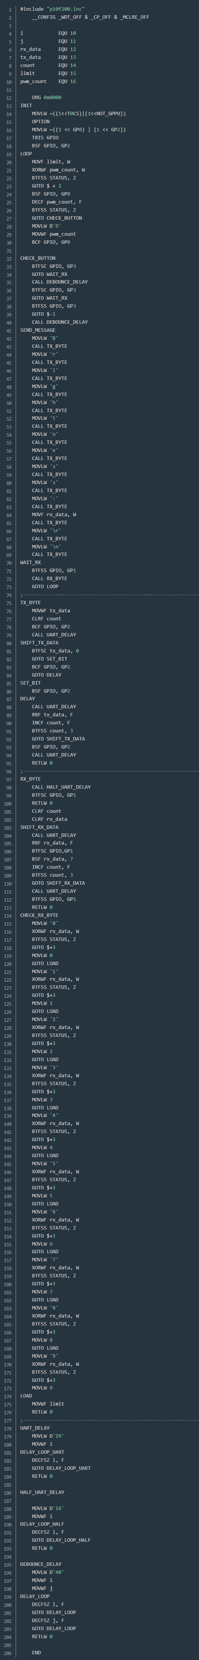Click the END directive on the last line
Viewport: 199px width, 1660px height.
36,1653
